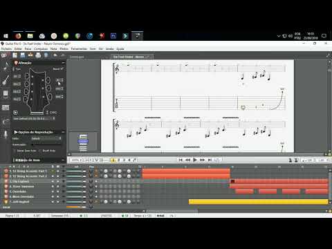Click the print toolbar icon
The height and width of the screenshot is (249, 332).
38,55
